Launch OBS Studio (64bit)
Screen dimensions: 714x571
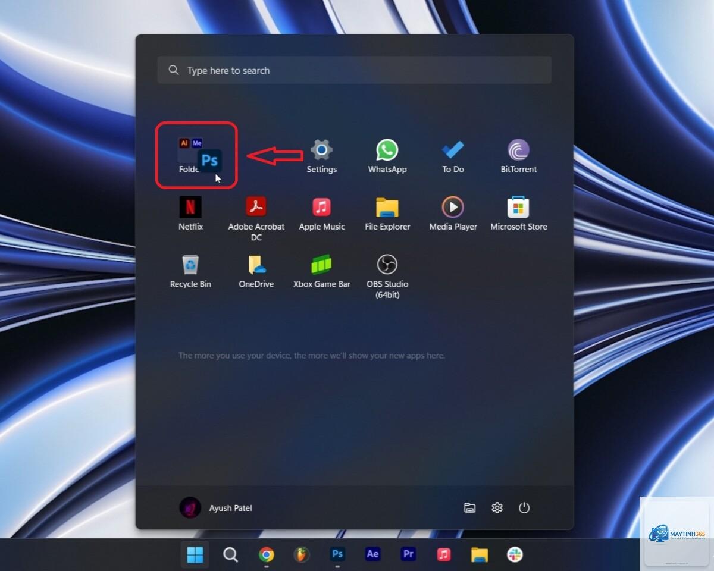pyautogui.click(x=387, y=276)
